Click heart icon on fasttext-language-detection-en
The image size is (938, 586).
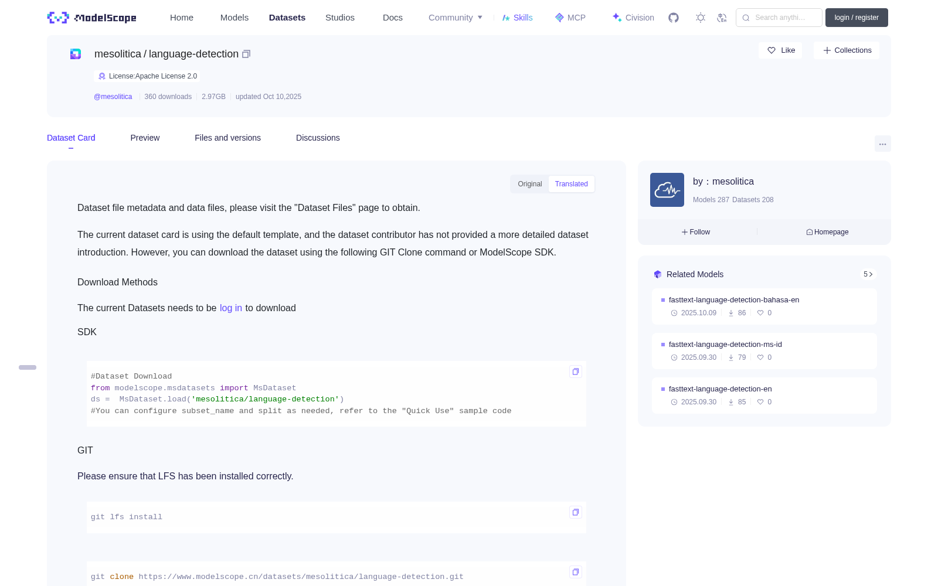click(760, 402)
